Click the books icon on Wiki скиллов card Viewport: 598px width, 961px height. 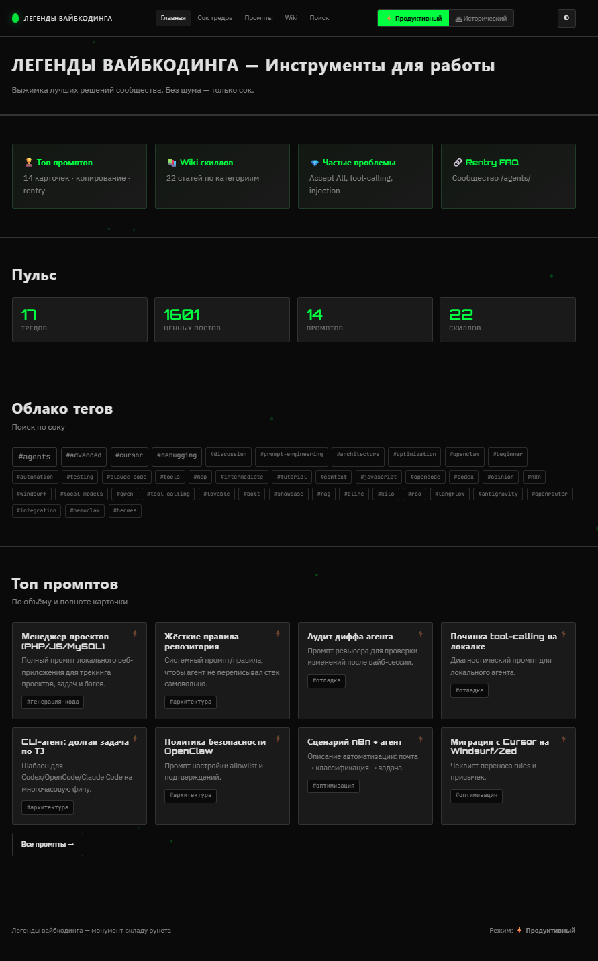172,163
